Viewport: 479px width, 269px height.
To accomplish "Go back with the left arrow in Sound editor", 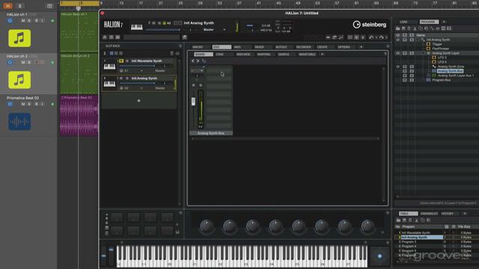I will 193,61.
